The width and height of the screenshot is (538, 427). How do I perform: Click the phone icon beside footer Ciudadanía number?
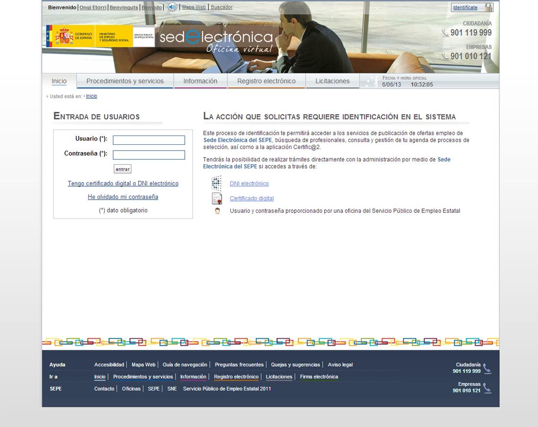(487, 368)
